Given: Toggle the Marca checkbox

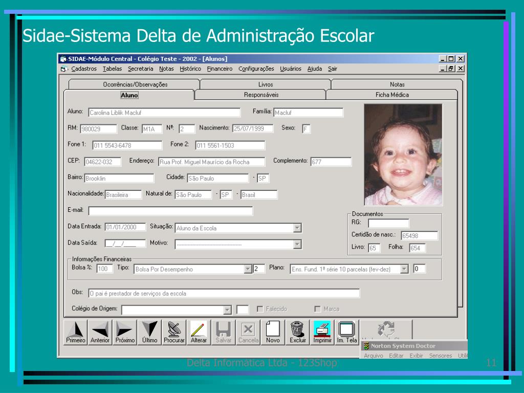Looking at the screenshot, I should [x=317, y=309].
